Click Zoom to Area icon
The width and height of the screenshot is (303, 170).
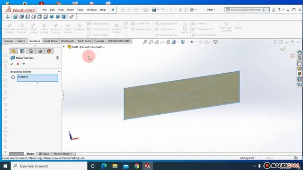[x=151, y=42]
